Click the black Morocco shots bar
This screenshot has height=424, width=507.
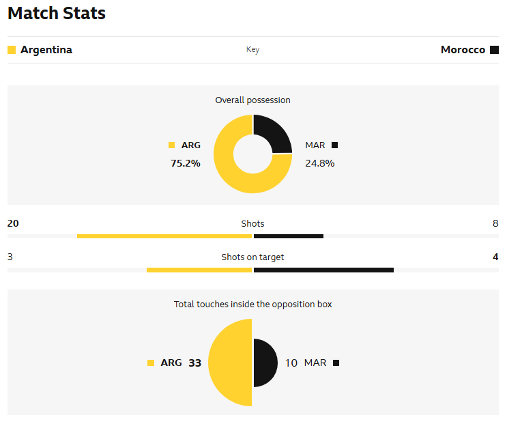(289, 236)
